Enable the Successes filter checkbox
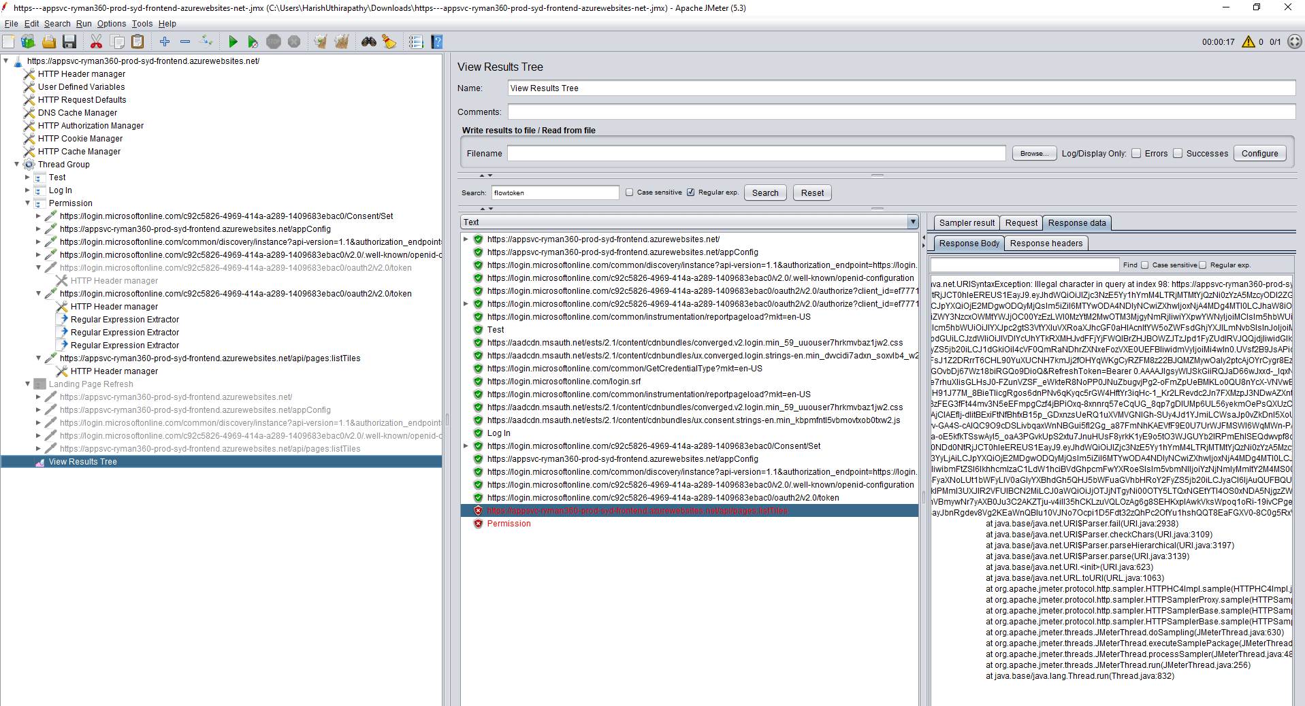 1177,153
